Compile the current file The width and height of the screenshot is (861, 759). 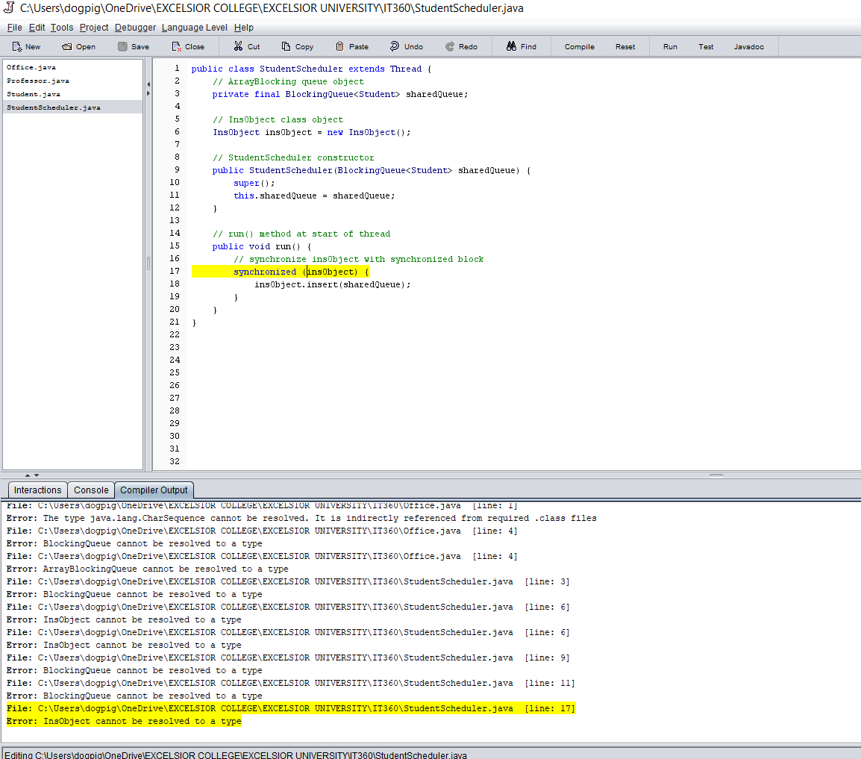578,46
